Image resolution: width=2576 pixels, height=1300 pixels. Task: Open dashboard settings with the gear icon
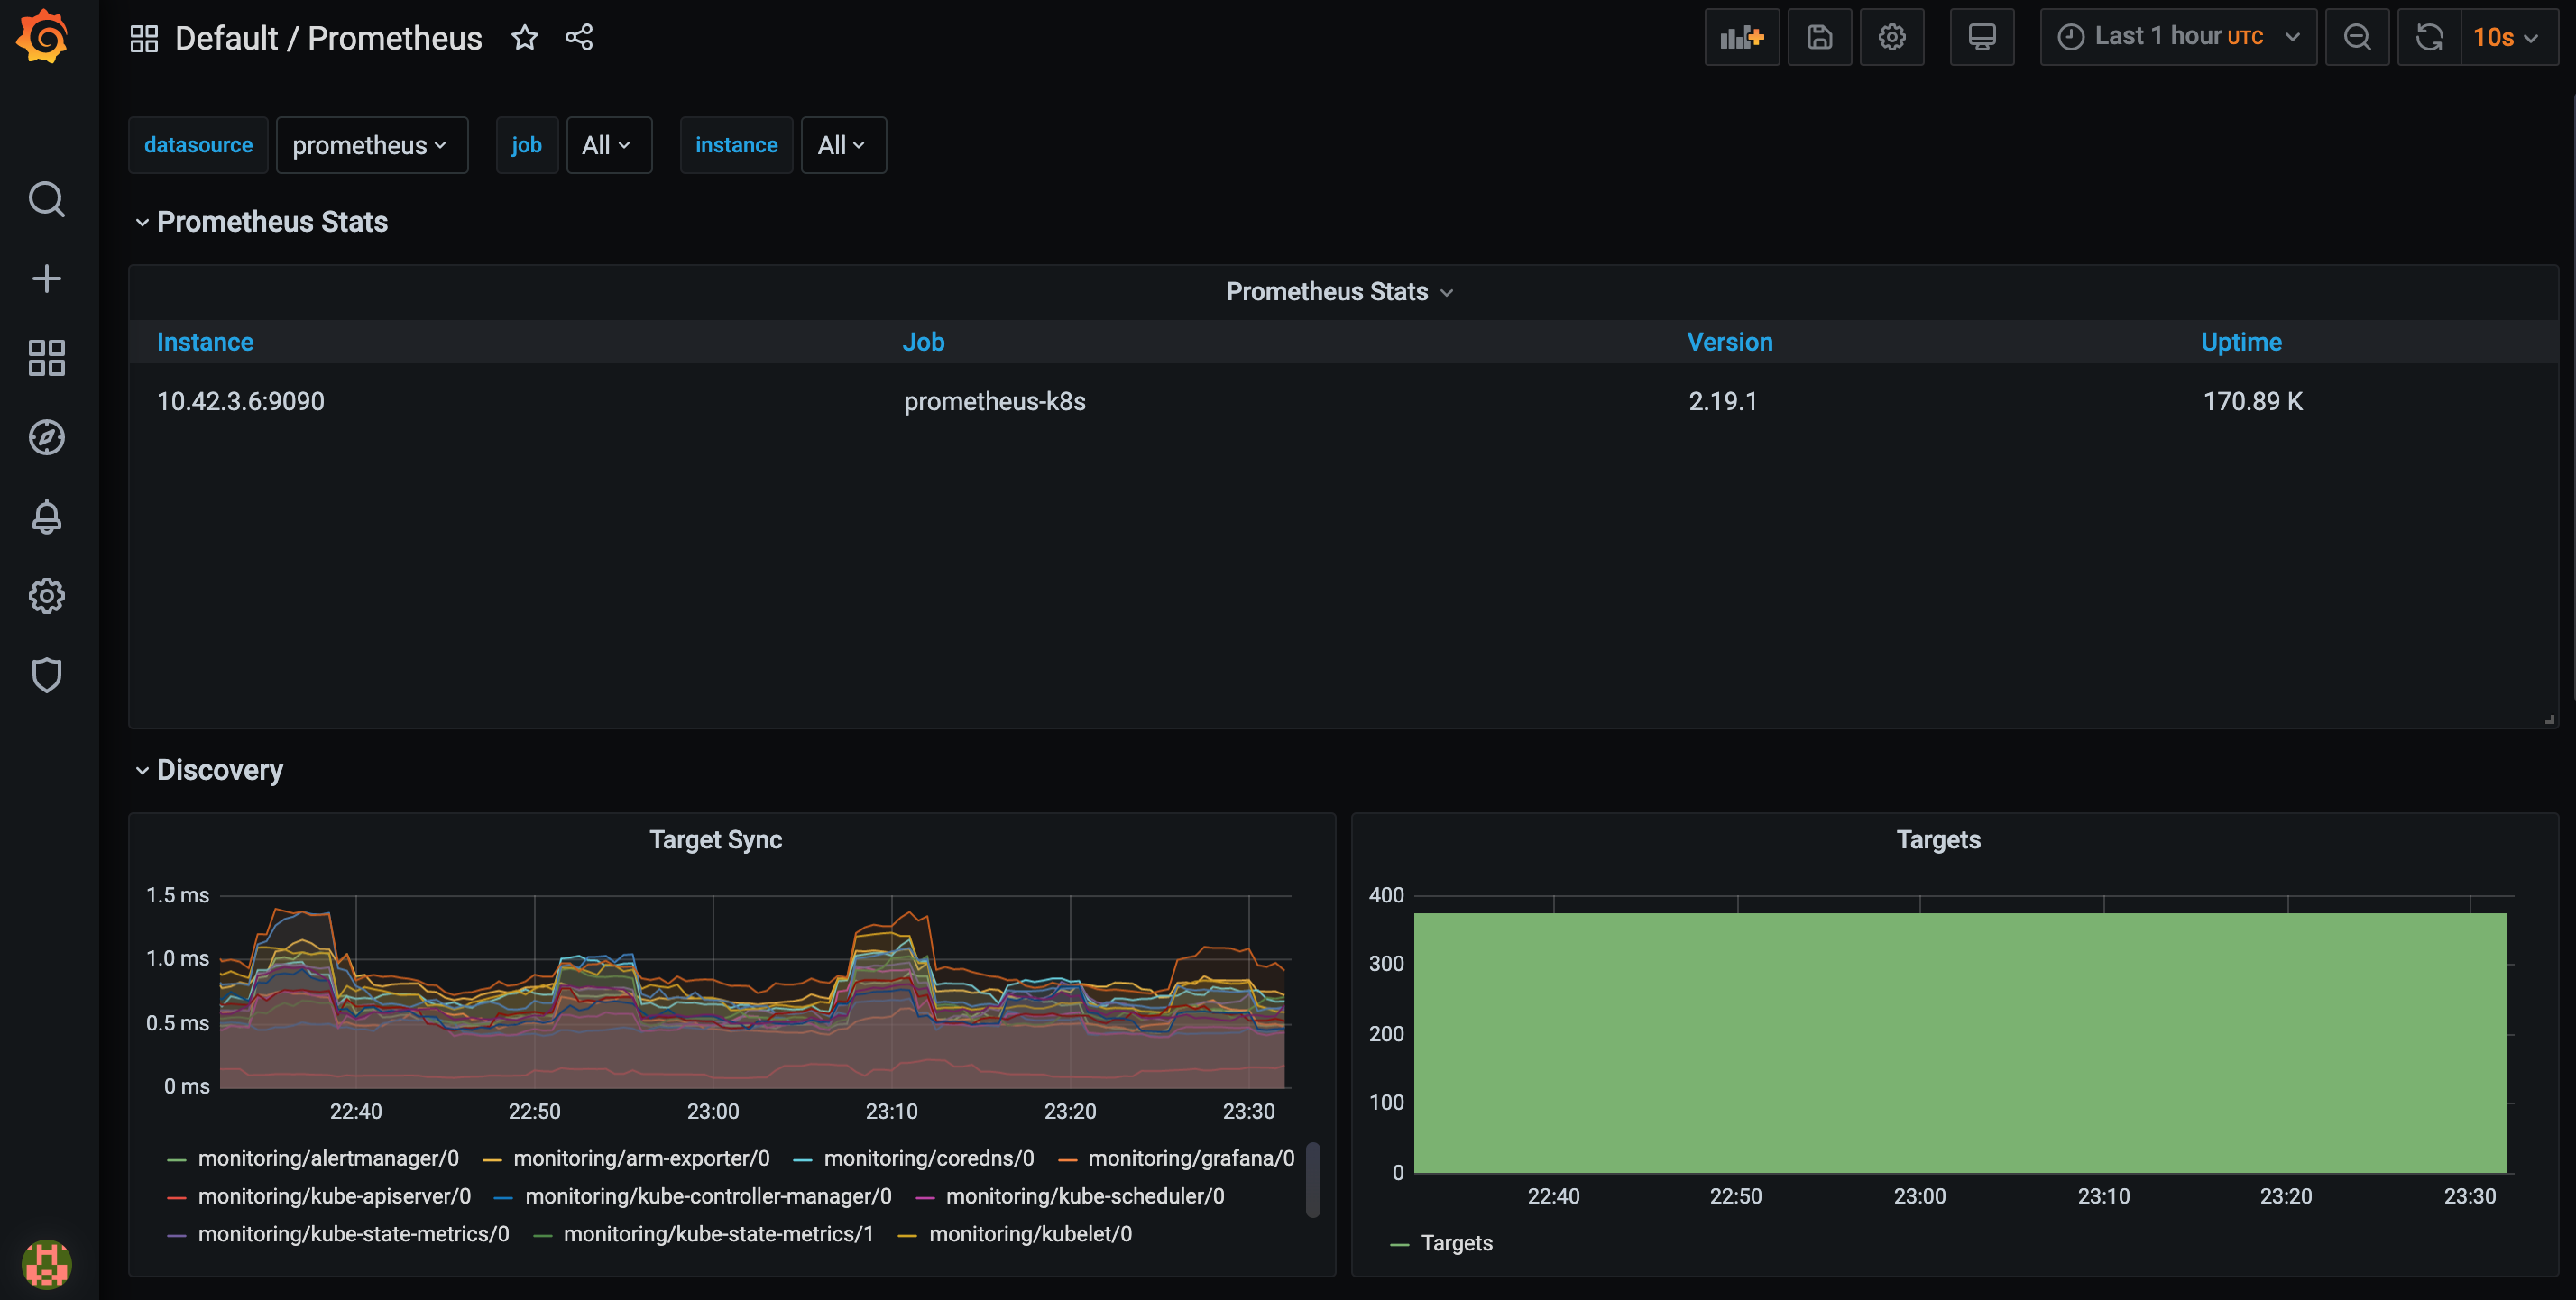(x=1891, y=37)
